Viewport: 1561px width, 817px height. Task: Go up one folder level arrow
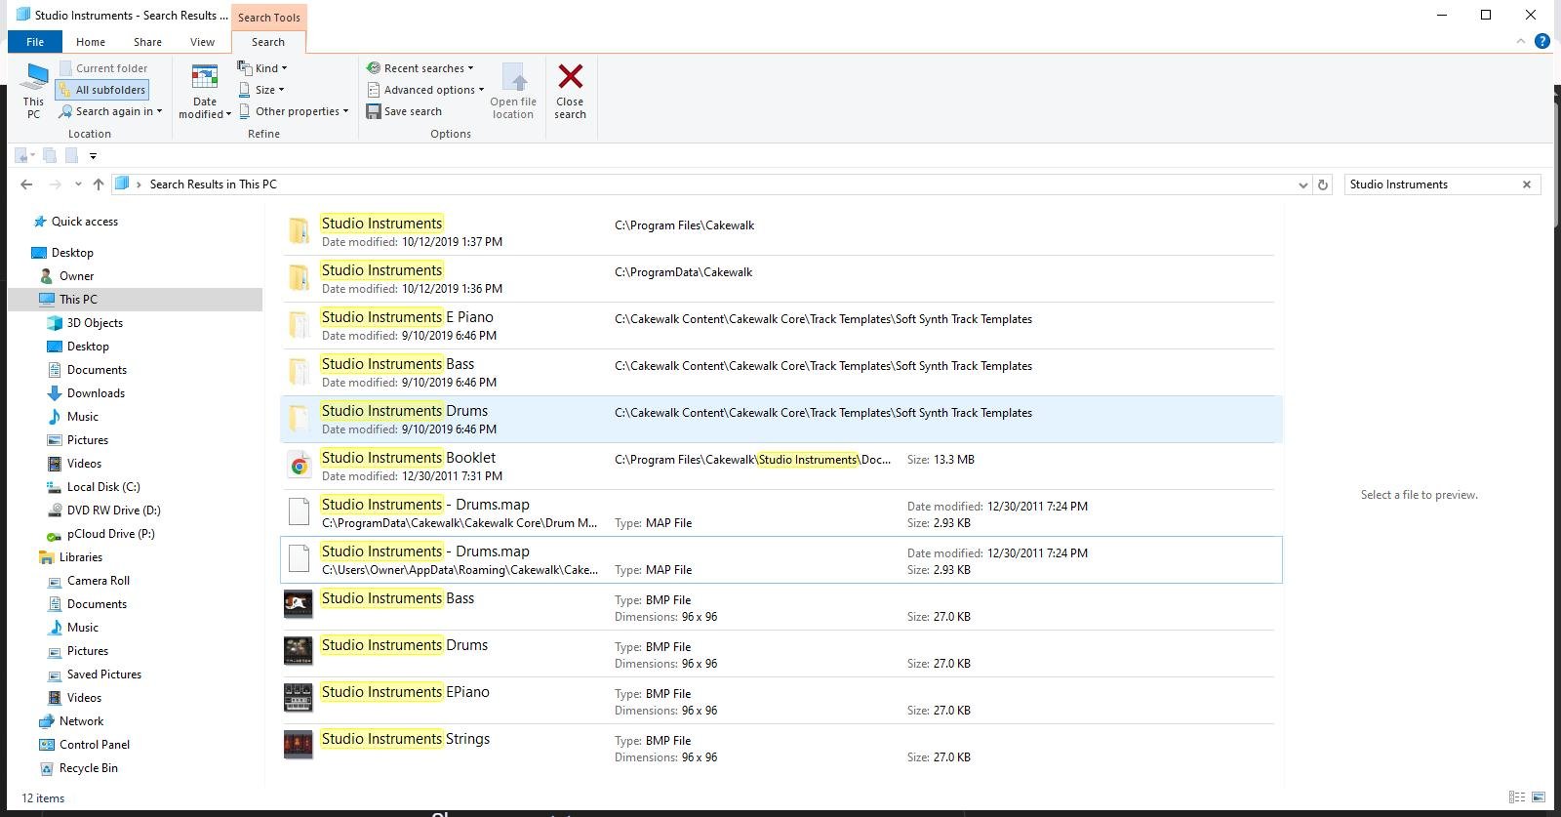pos(98,184)
